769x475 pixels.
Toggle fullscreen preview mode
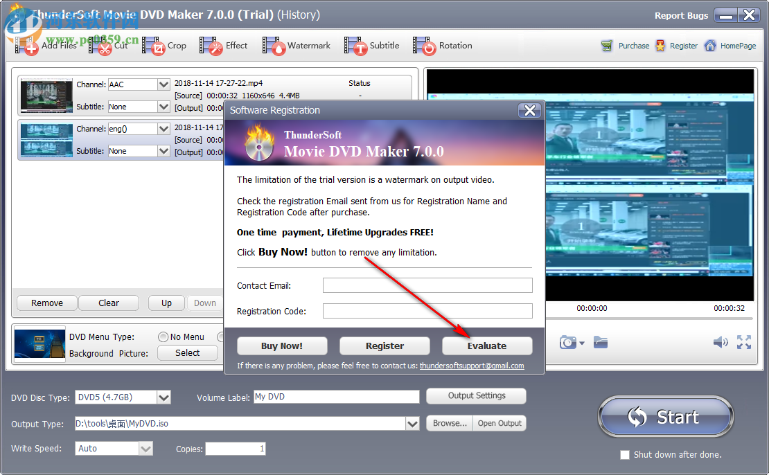pyautogui.click(x=745, y=342)
